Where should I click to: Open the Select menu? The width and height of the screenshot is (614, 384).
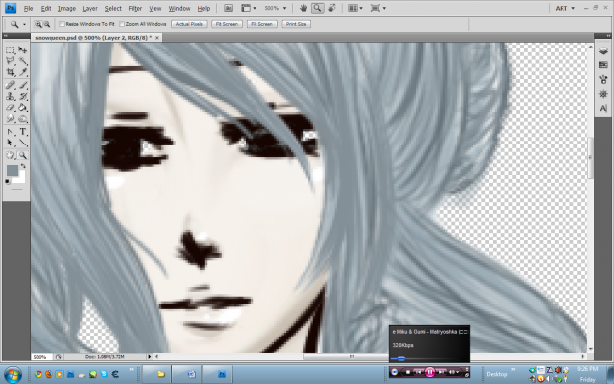(x=113, y=8)
